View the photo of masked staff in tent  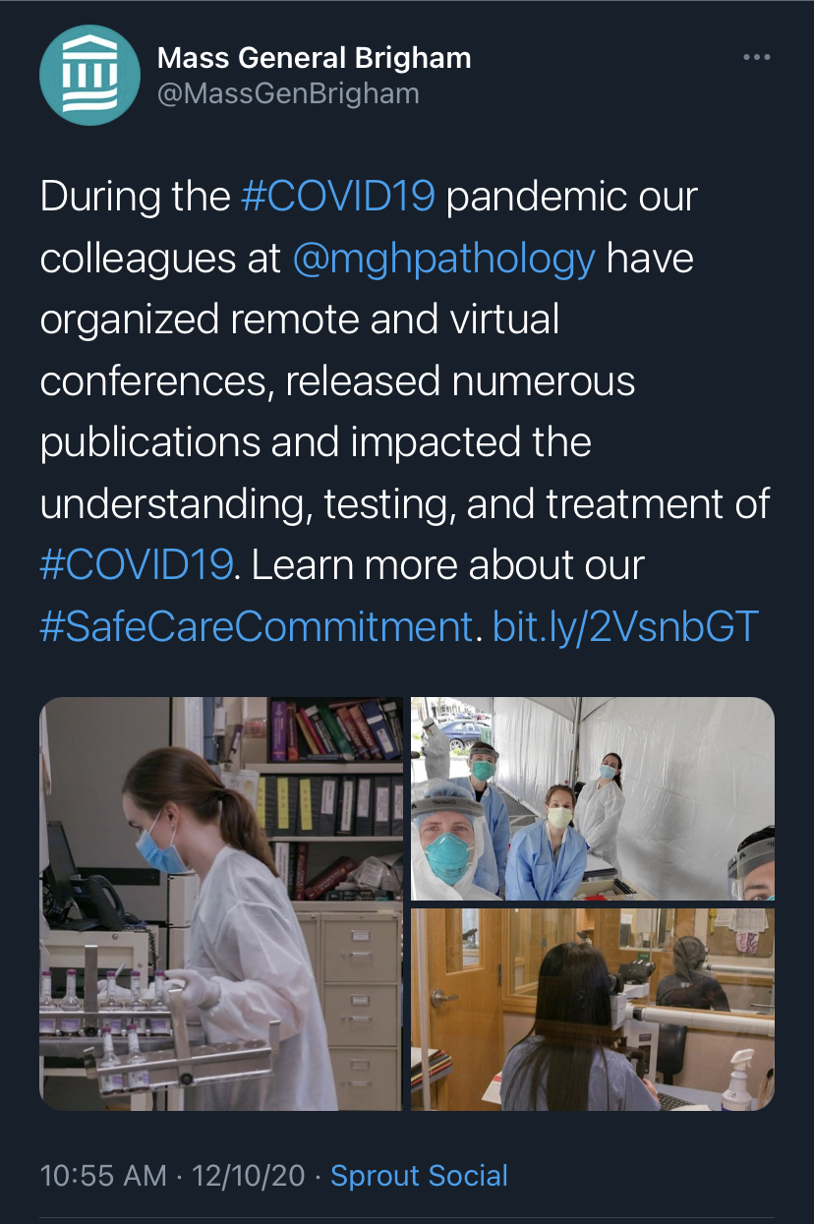coord(592,798)
